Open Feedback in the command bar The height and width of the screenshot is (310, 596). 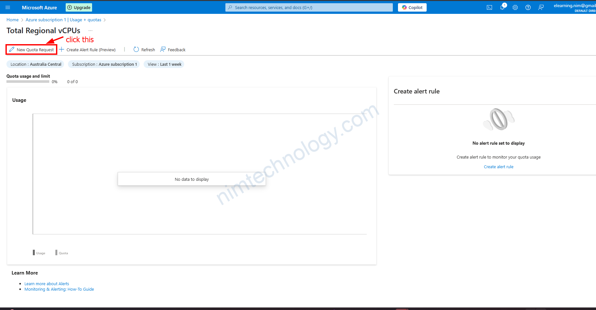[x=173, y=50]
